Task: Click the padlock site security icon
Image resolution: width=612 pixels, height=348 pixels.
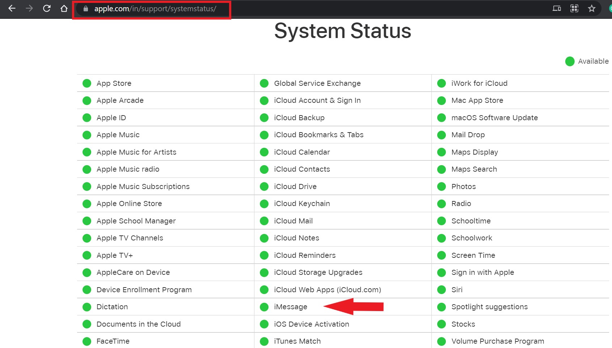Action: pos(86,9)
